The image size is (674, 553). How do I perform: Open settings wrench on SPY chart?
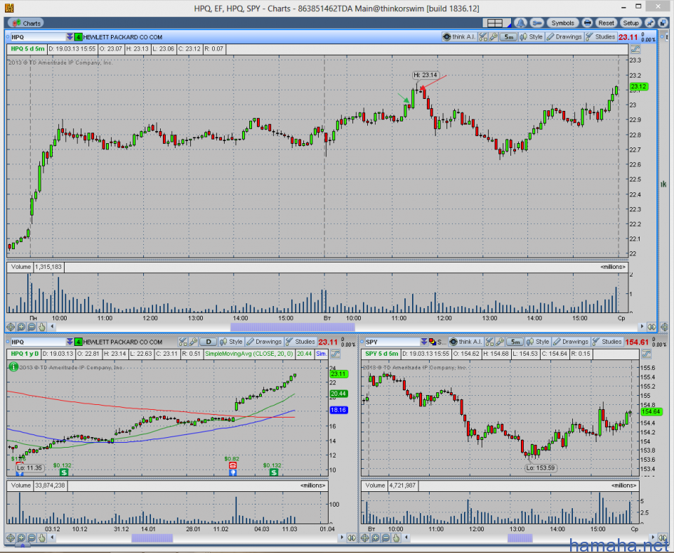(x=500, y=342)
